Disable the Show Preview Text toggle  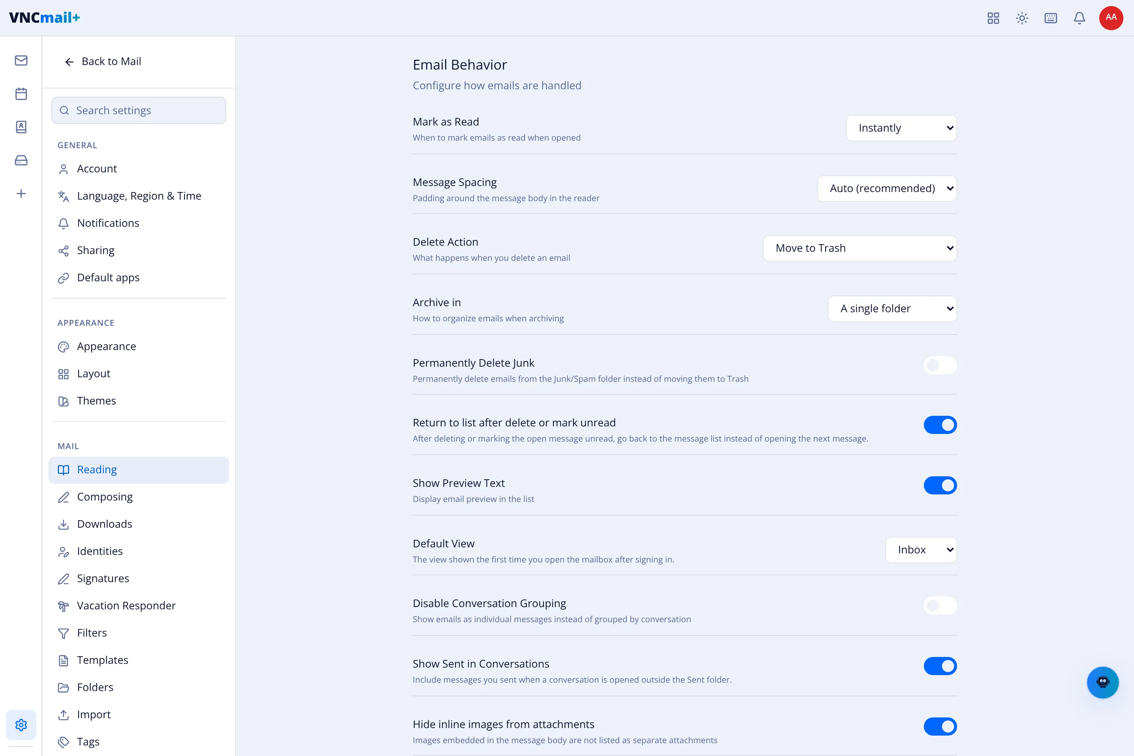pyautogui.click(x=940, y=485)
